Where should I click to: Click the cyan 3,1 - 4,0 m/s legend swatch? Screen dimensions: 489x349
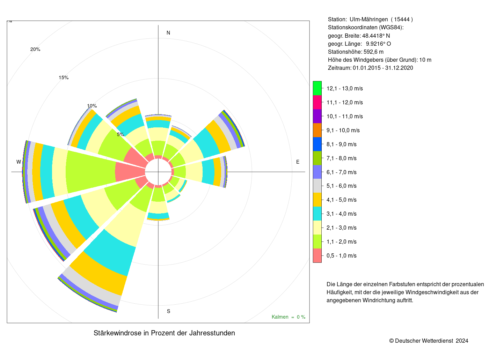pyautogui.click(x=317, y=214)
